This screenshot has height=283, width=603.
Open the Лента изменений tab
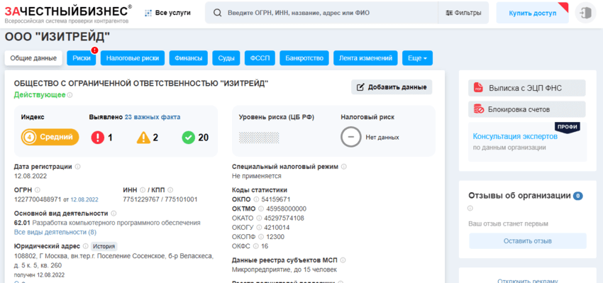click(365, 58)
